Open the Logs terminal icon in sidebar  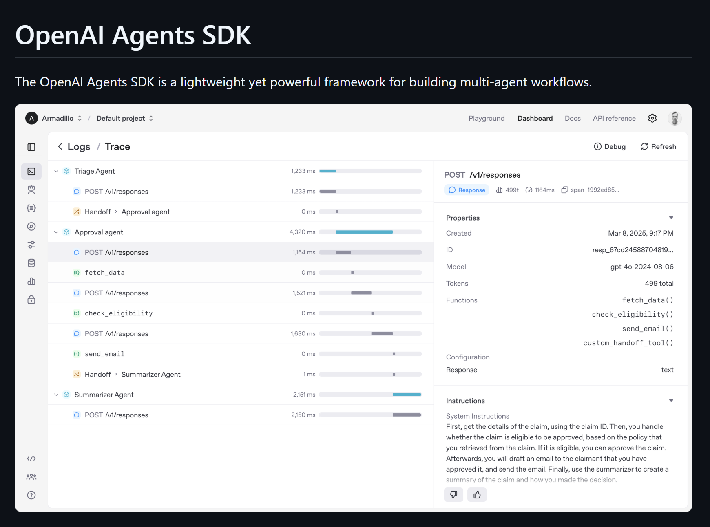pos(31,172)
